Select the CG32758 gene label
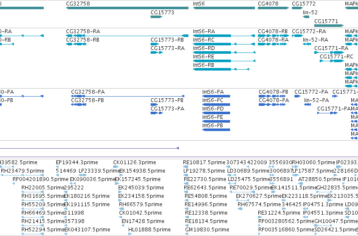Viewport: 358px width, 236px height. (78, 4)
